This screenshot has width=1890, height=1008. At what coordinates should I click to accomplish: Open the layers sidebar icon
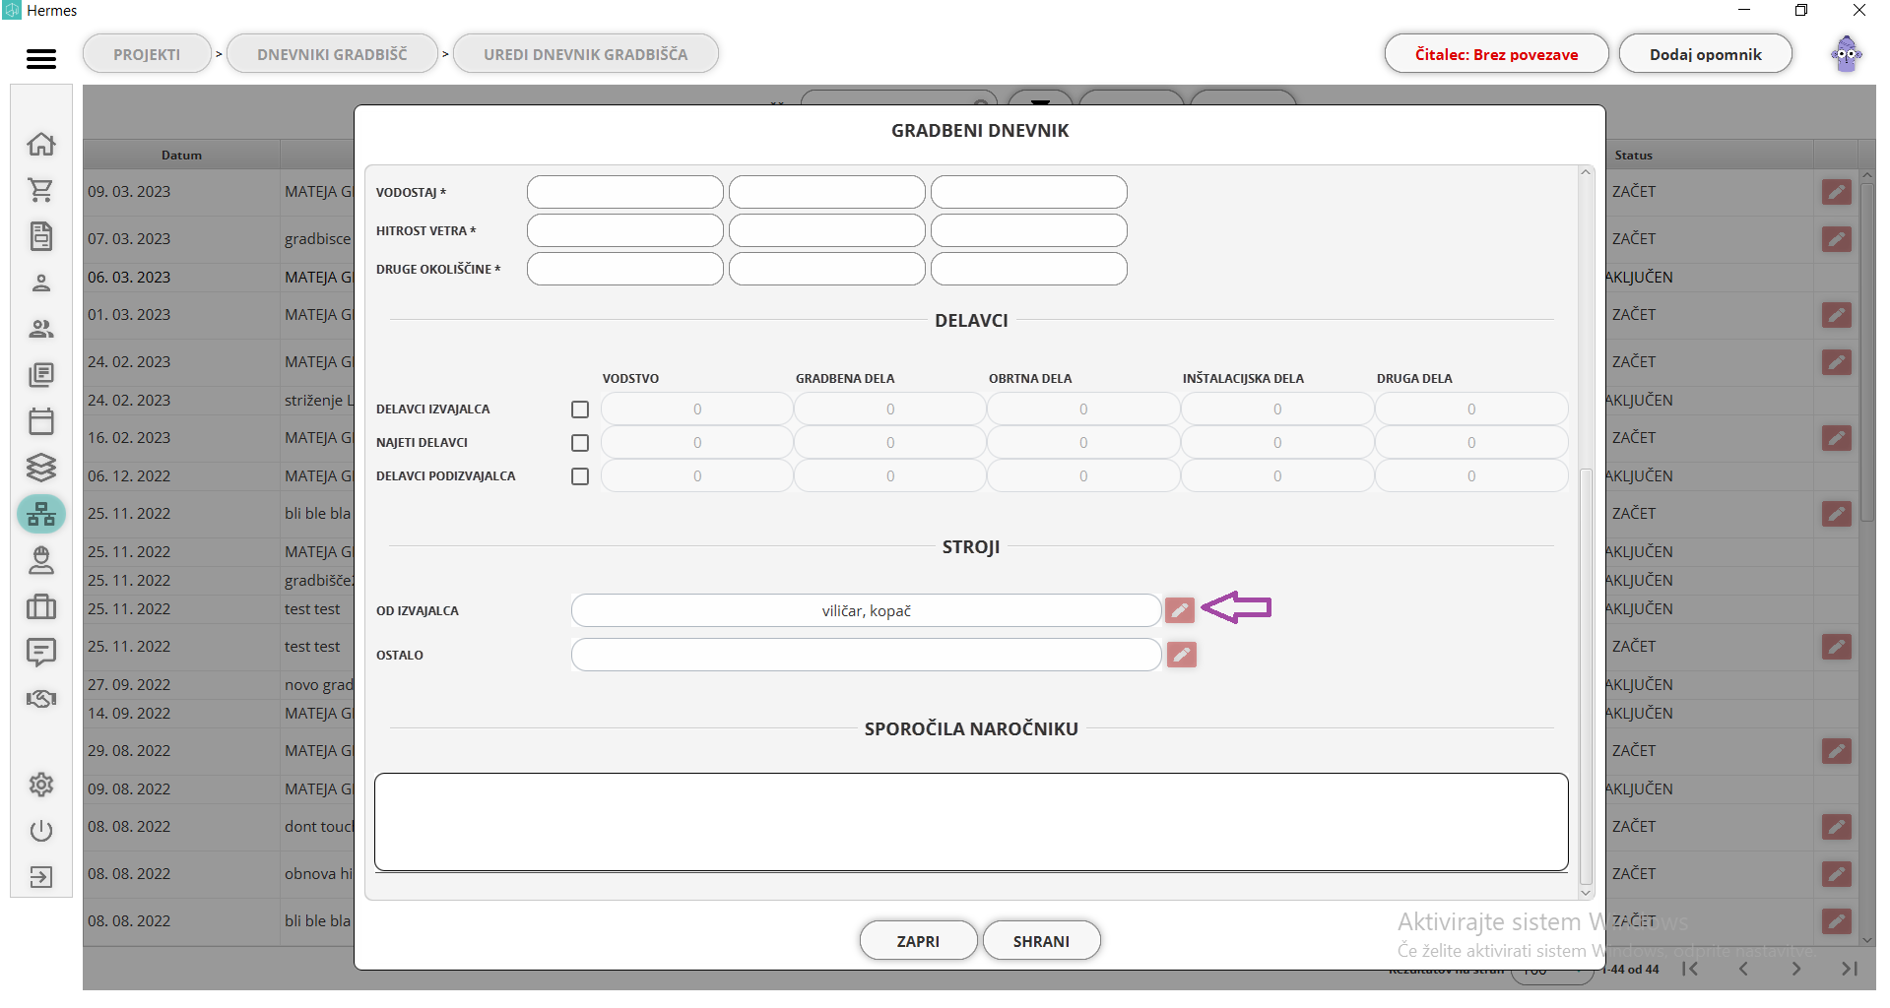click(x=40, y=468)
